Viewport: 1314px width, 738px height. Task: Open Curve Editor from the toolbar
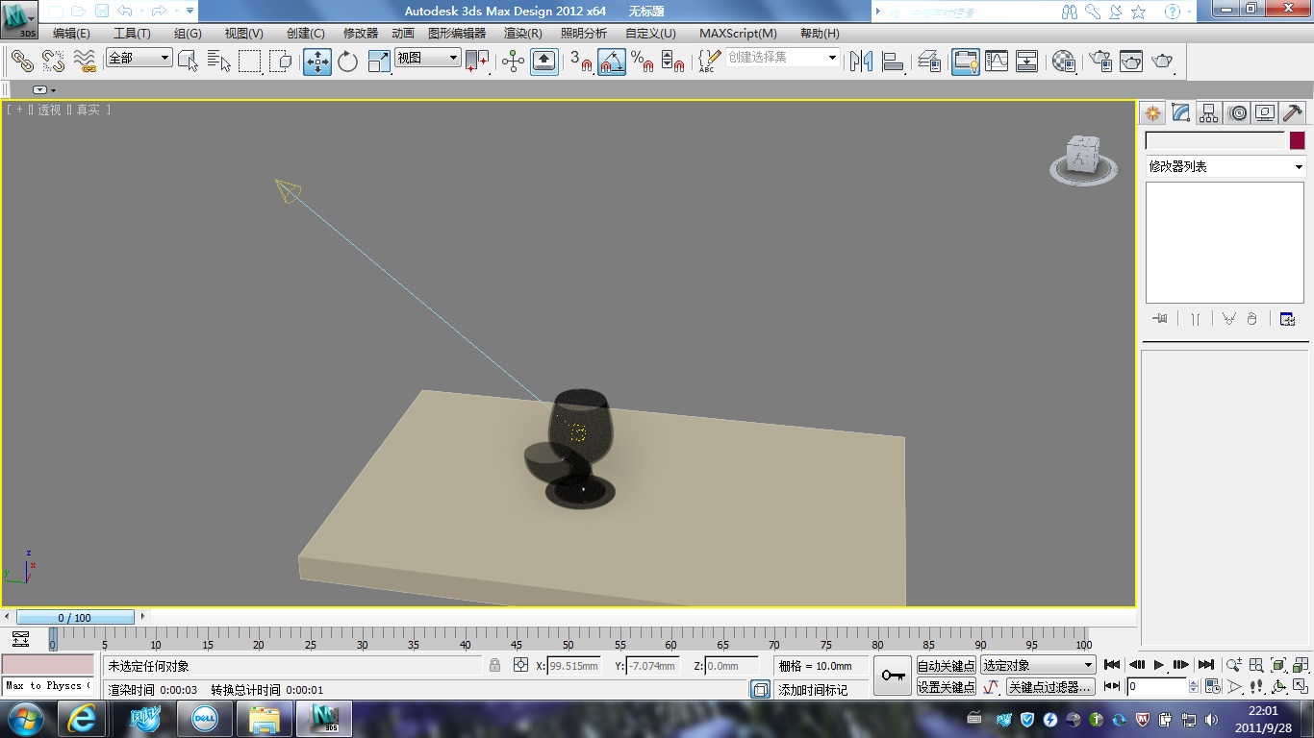[x=997, y=61]
